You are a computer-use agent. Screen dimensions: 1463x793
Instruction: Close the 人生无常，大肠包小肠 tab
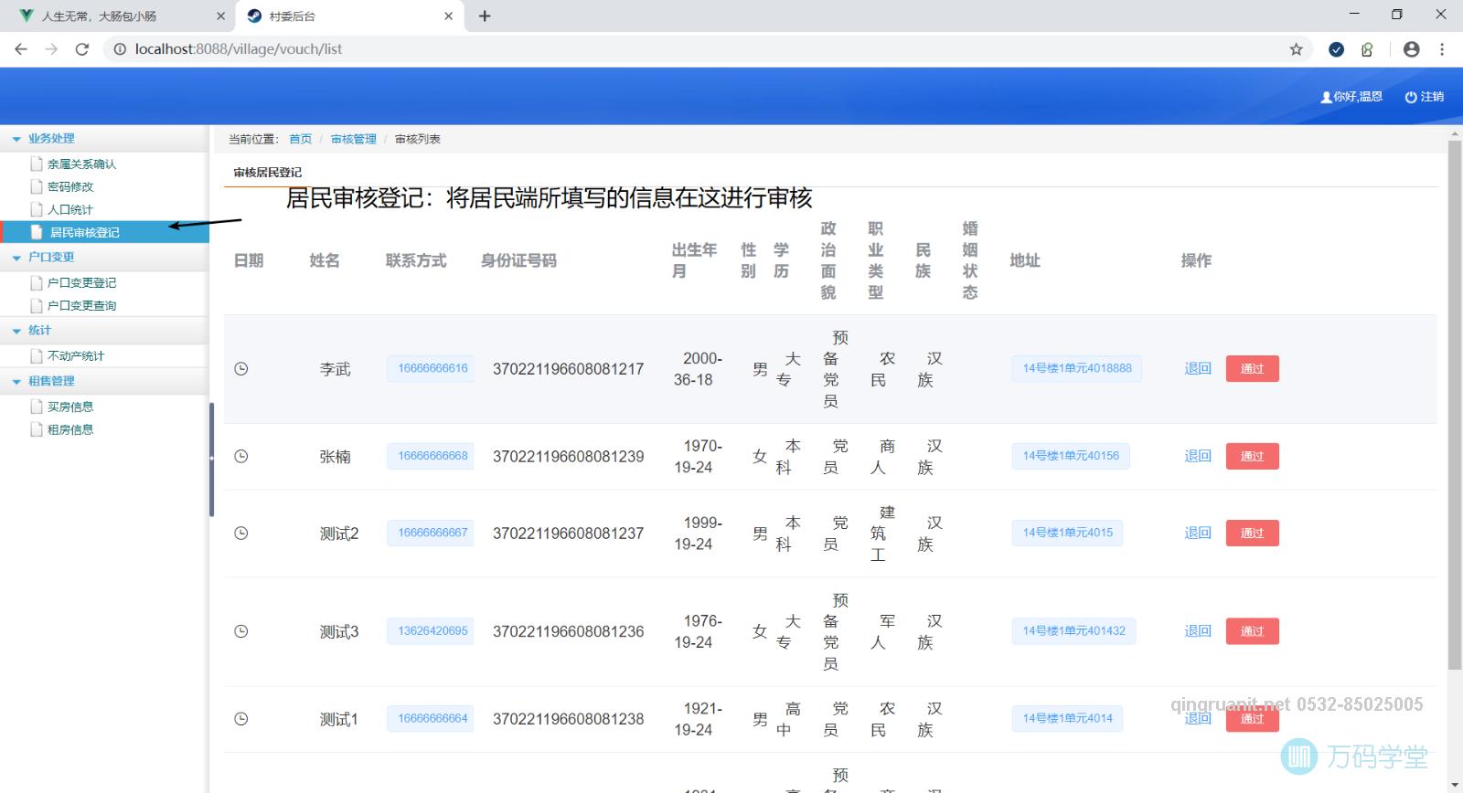(x=220, y=16)
